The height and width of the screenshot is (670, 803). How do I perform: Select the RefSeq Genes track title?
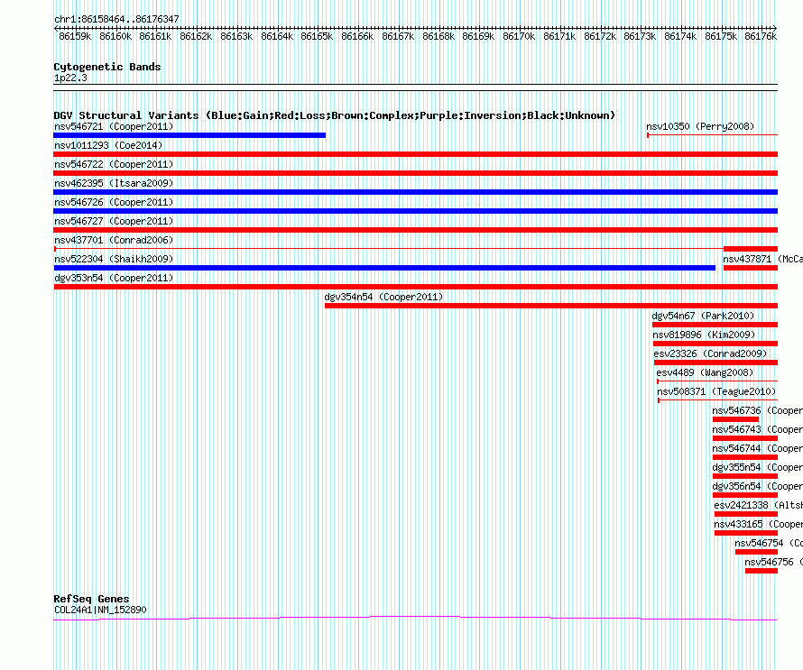coord(91,599)
